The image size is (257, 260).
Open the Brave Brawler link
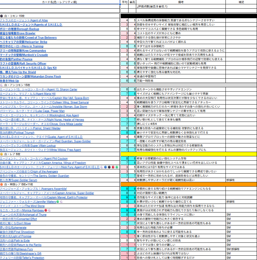click(18, 33)
